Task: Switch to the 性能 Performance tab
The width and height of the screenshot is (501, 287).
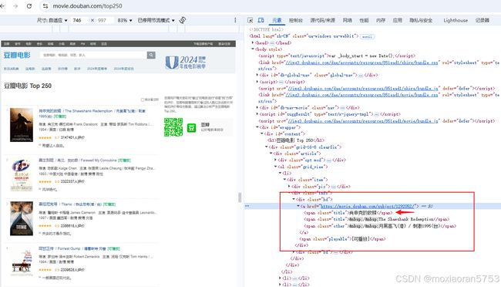Action: tap(364, 20)
